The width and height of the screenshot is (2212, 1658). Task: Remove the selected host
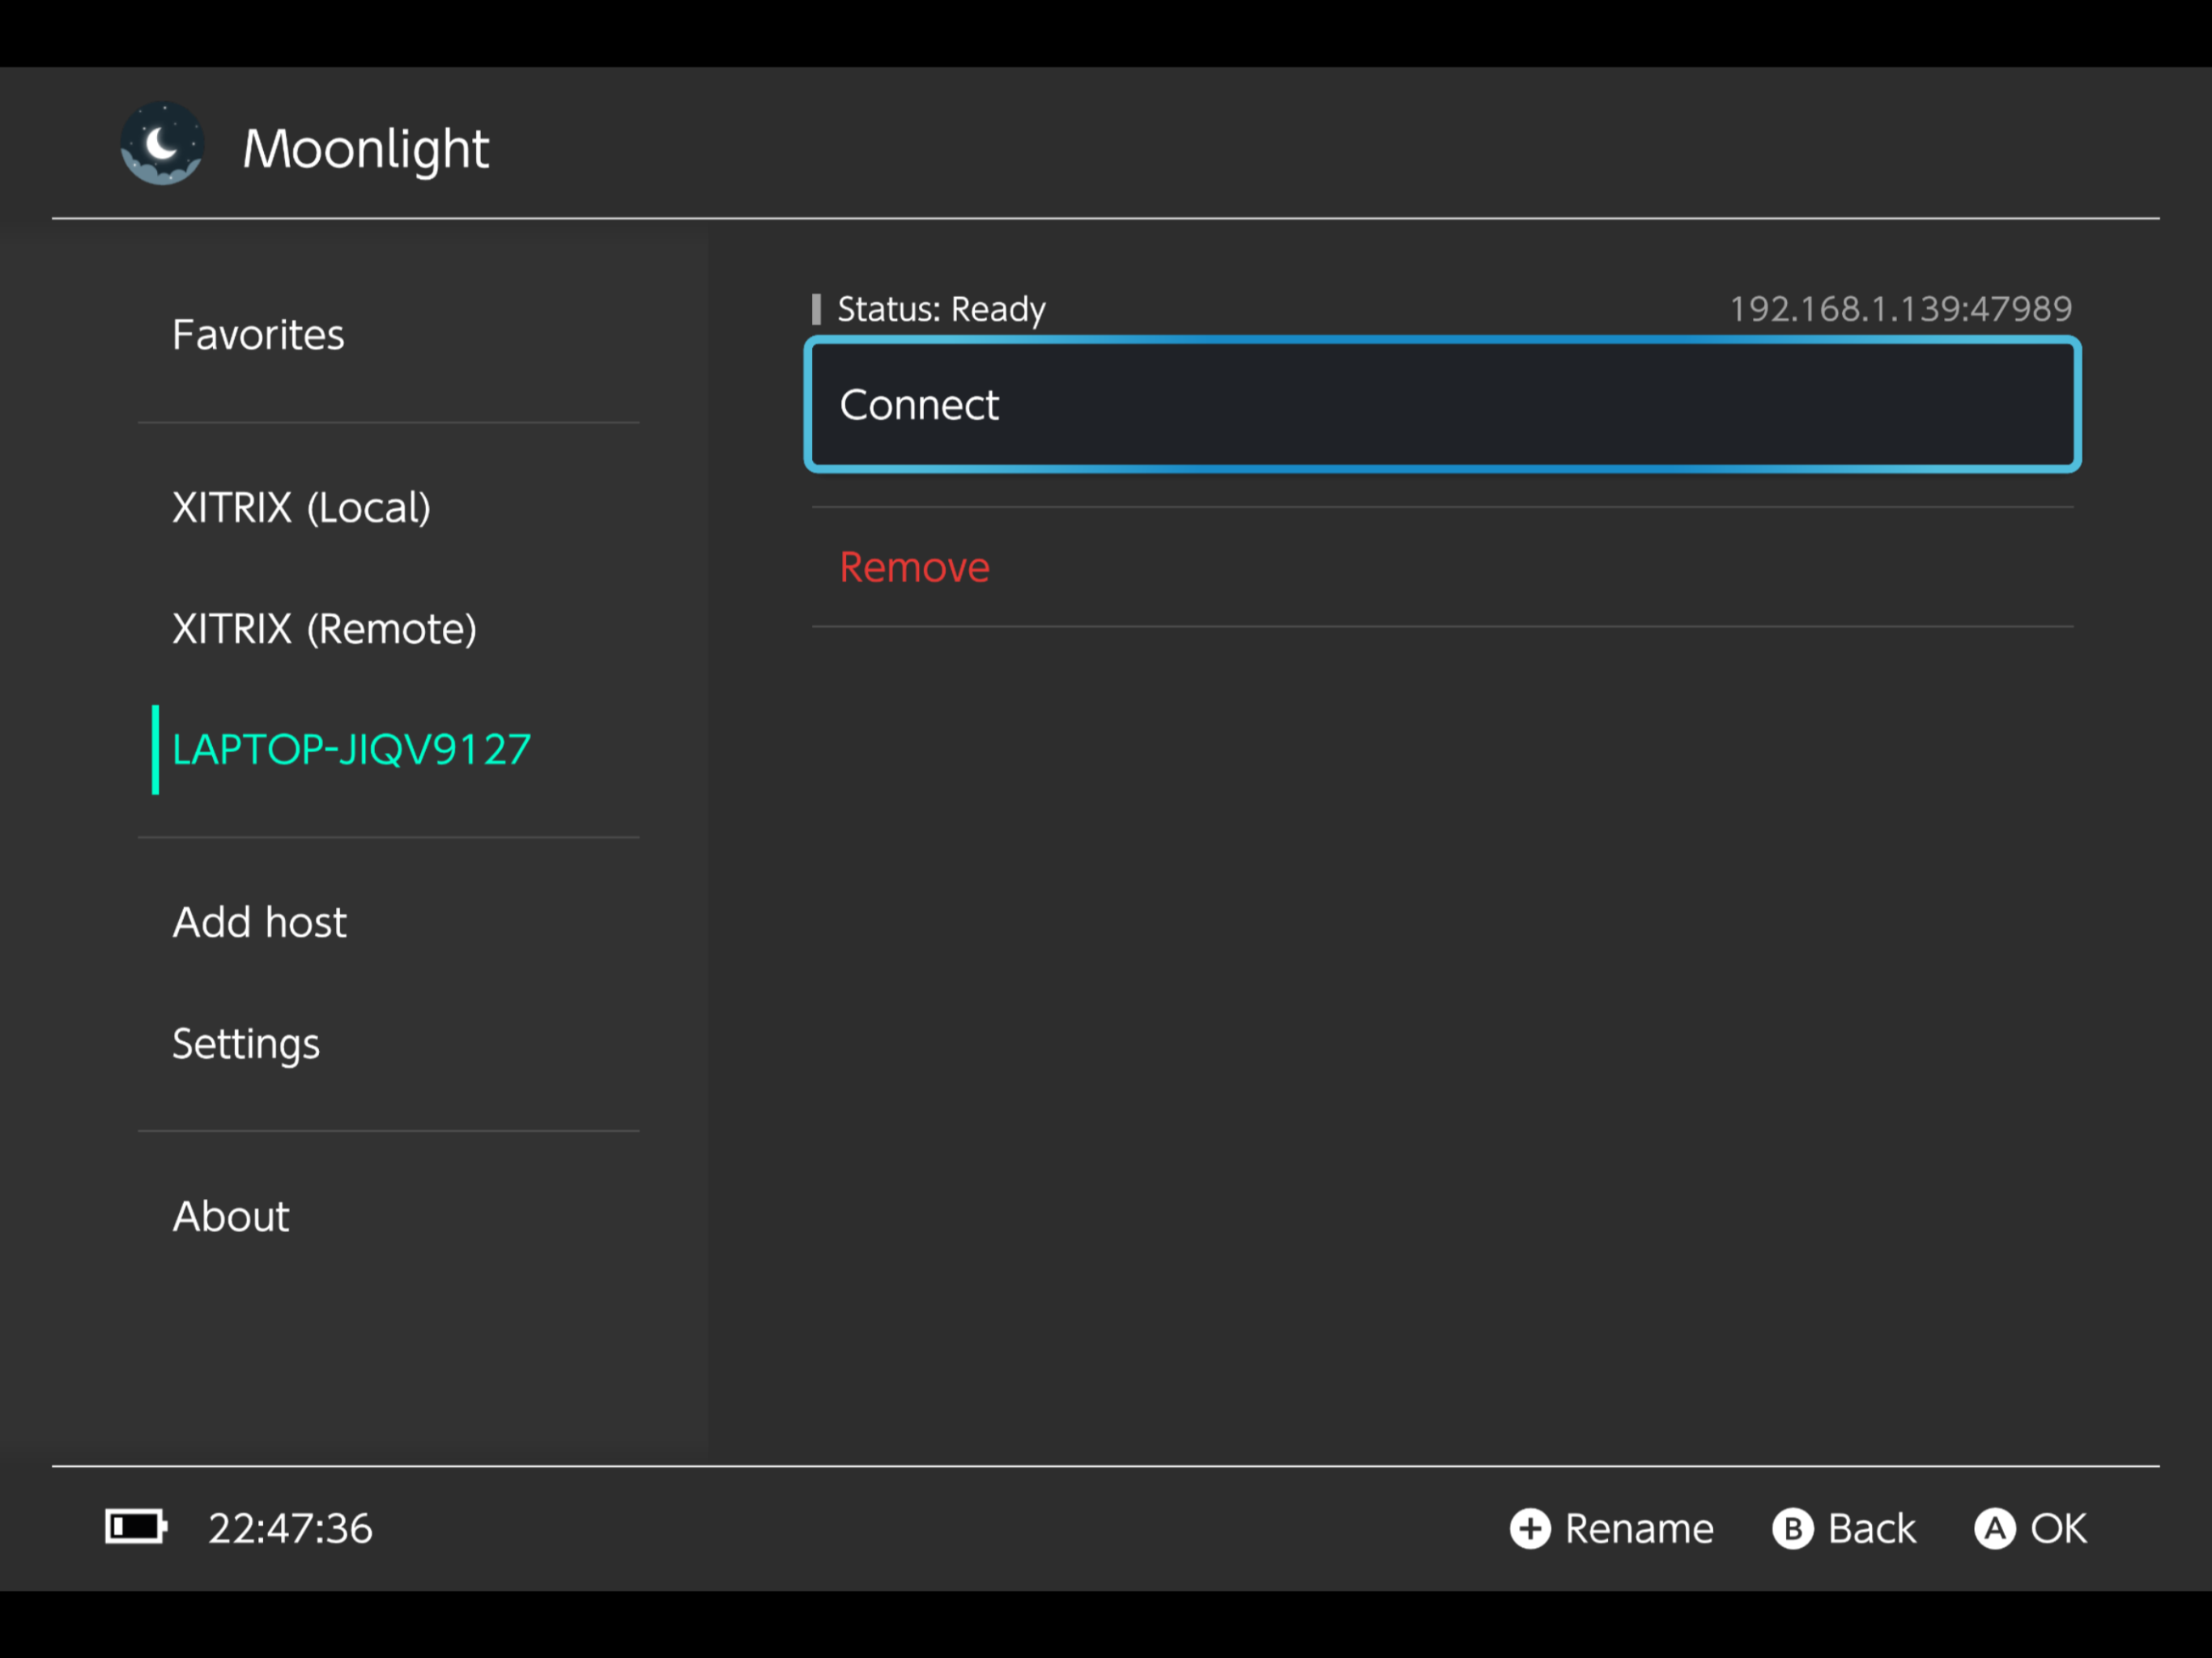click(x=1442, y=567)
